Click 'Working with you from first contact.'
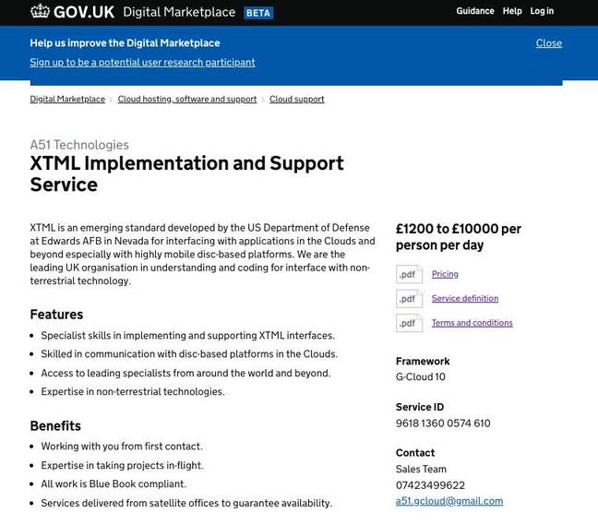The width and height of the screenshot is (598, 525). (x=122, y=446)
